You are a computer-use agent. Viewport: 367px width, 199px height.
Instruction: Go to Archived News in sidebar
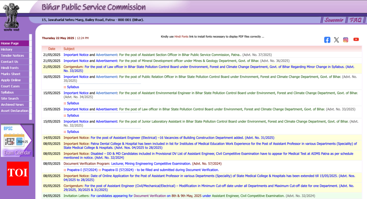coord(12,105)
